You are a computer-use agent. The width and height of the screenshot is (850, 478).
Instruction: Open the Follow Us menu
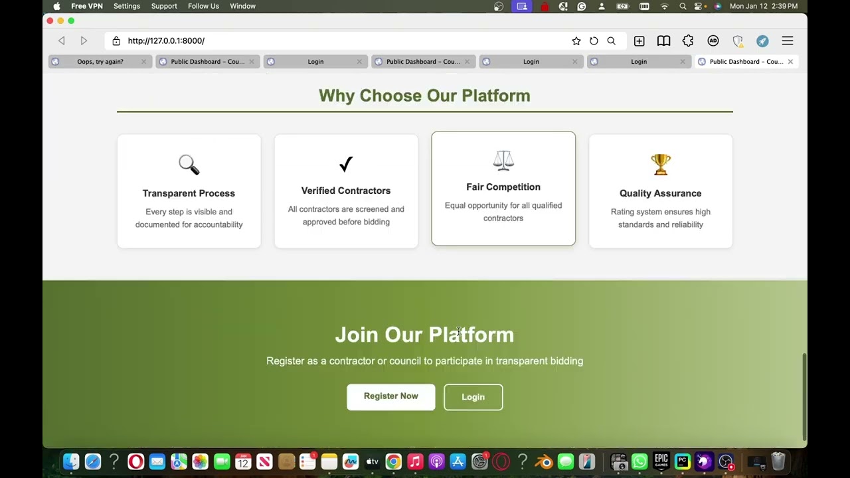coord(203,6)
